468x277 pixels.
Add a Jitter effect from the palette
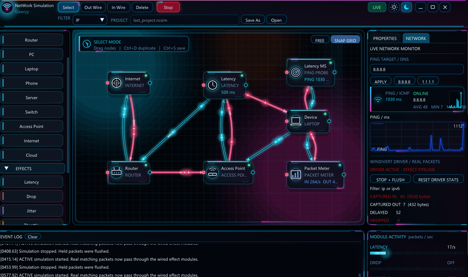click(x=32, y=211)
